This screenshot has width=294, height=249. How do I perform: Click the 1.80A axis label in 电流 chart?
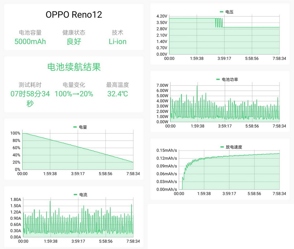tap(16, 199)
